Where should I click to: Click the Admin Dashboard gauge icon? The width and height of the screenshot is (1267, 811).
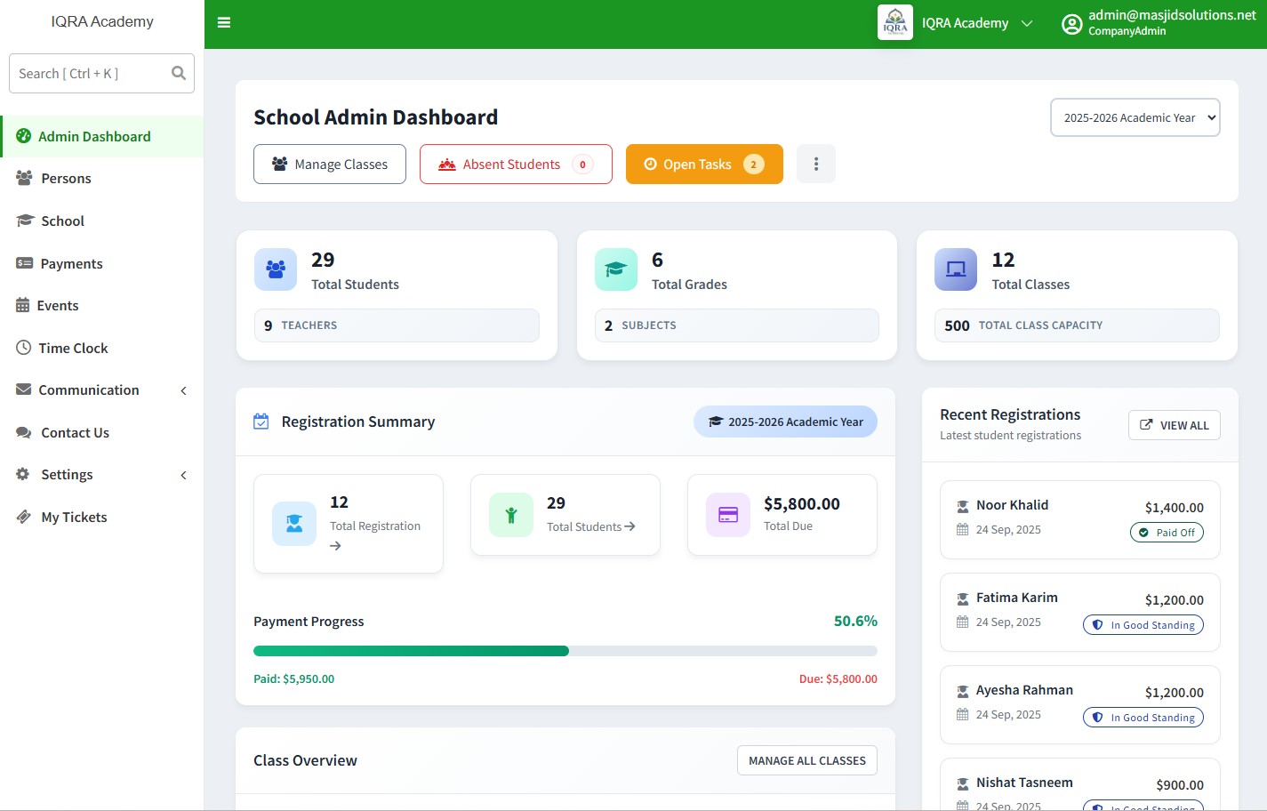[24, 136]
